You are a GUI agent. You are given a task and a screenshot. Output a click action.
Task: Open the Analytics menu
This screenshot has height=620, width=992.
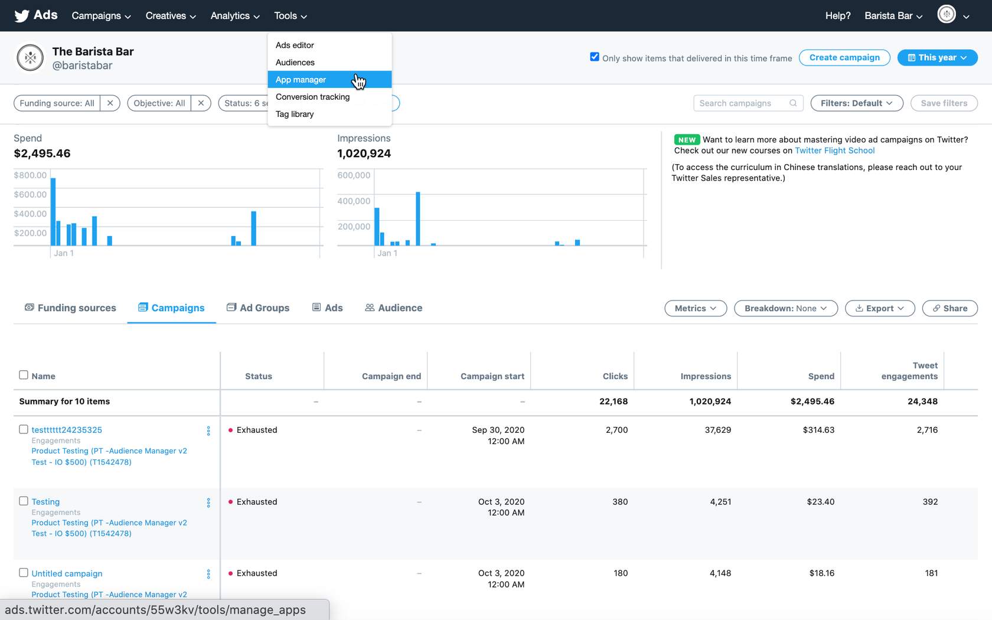(235, 16)
